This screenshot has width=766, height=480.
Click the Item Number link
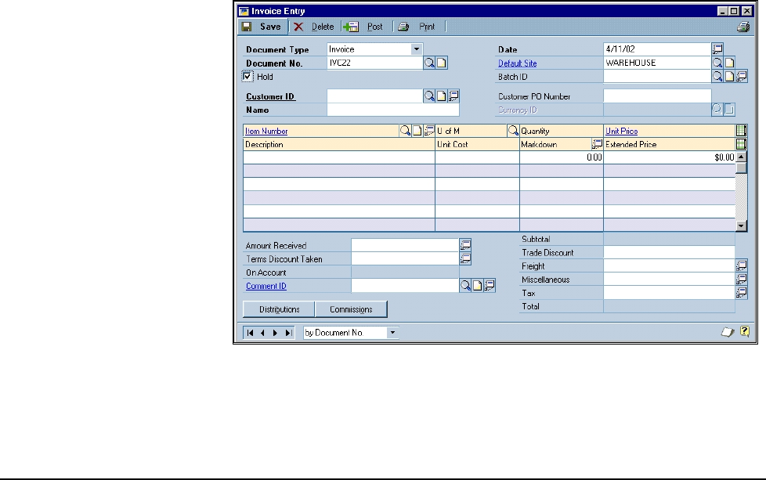click(x=266, y=132)
